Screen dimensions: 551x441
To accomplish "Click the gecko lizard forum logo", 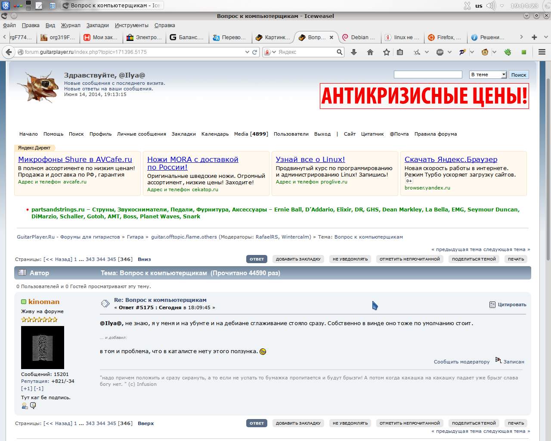I will coord(38,87).
